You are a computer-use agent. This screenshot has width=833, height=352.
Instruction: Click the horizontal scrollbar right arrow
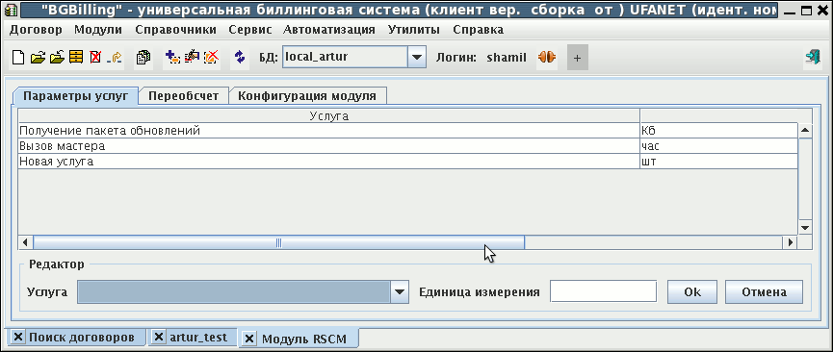click(791, 242)
